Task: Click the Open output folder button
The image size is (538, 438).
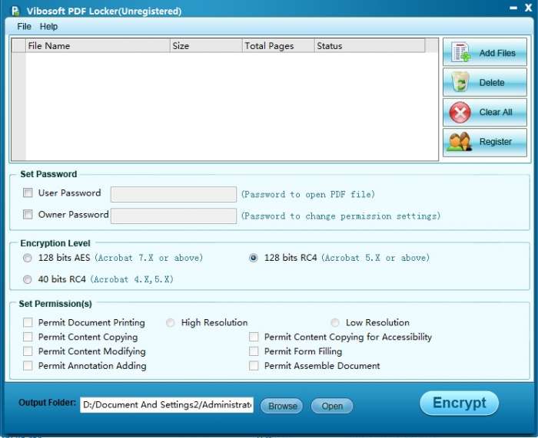Action: 332,406
